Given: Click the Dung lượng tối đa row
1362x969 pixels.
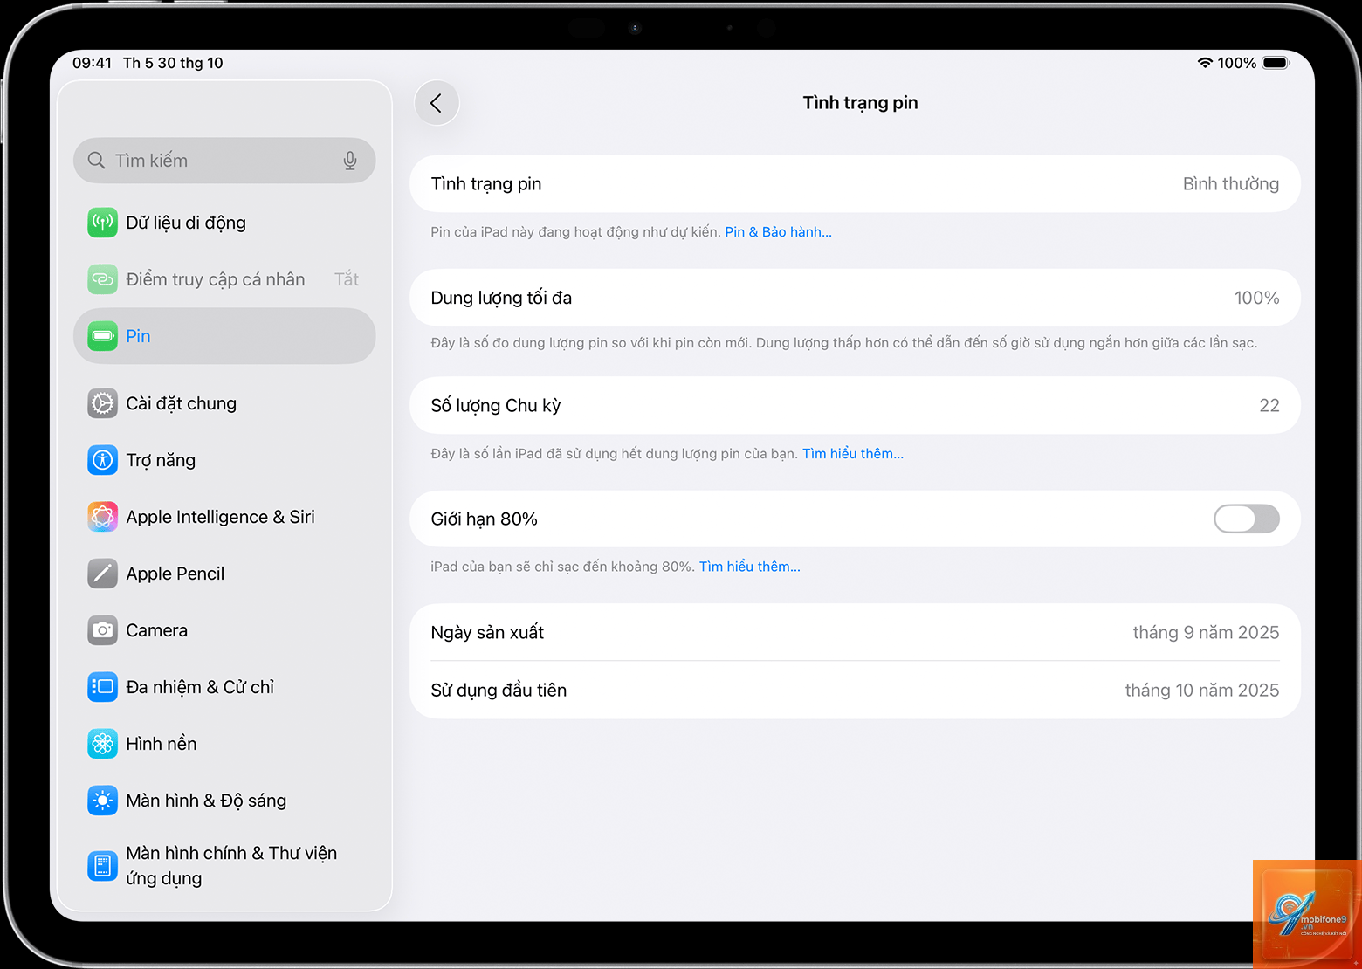Looking at the screenshot, I should click(855, 298).
